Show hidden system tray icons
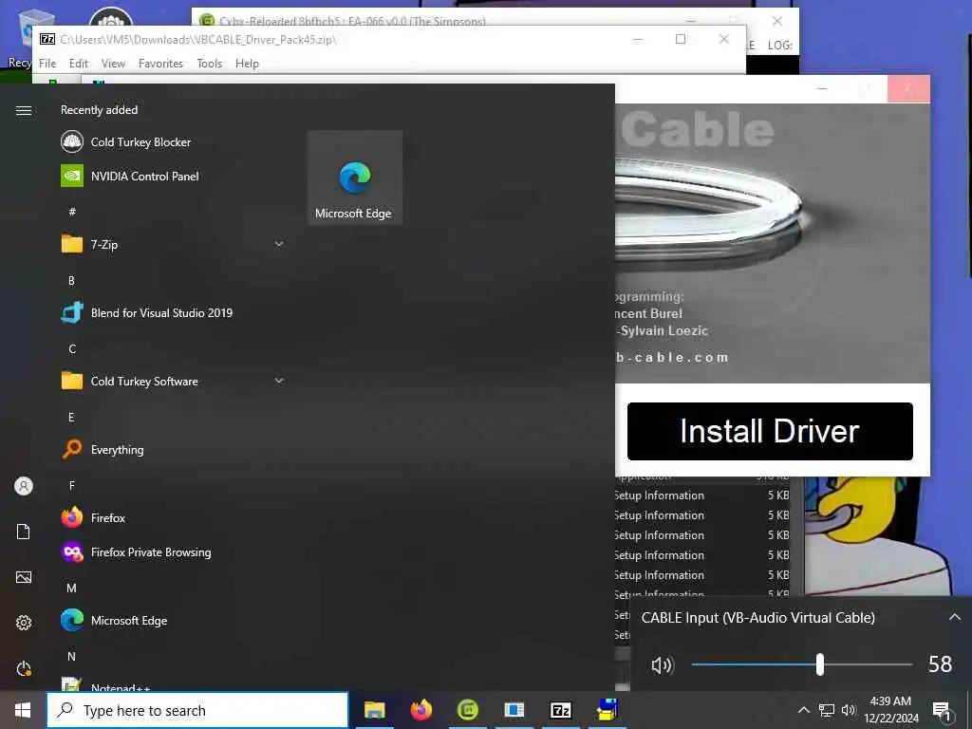972x729 pixels. click(803, 710)
